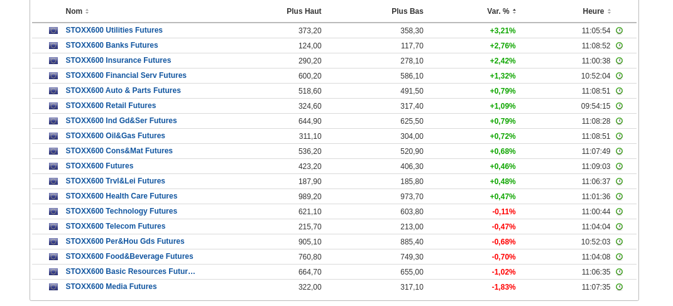Click the Plus Haut column header
Viewport: 673px width, 306px height.
click(304, 11)
